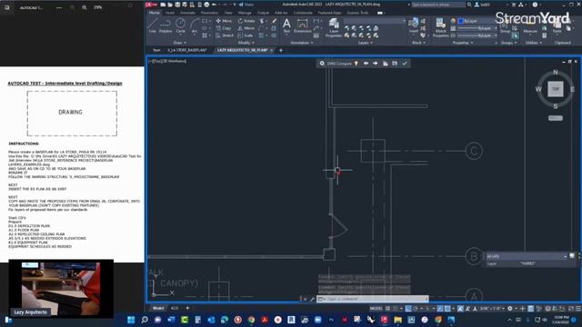Select the Dimension tool

(x=303, y=26)
